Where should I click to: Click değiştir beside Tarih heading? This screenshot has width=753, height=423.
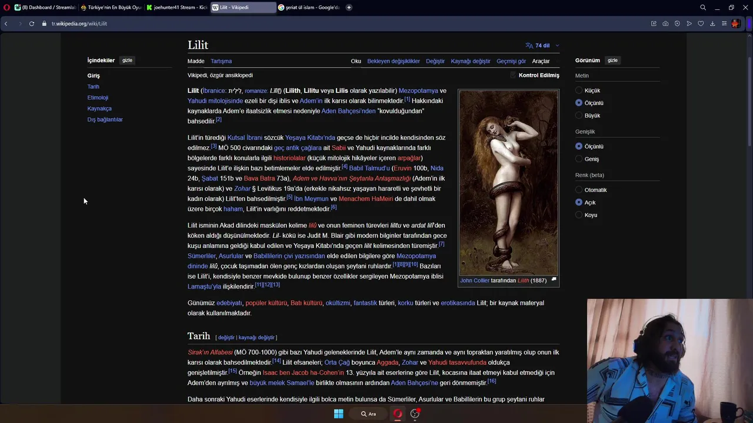click(226, 338)
